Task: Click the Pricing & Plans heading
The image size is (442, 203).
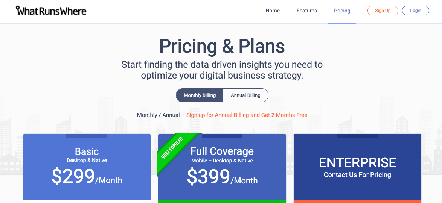Action: click(x=222, y=47)
